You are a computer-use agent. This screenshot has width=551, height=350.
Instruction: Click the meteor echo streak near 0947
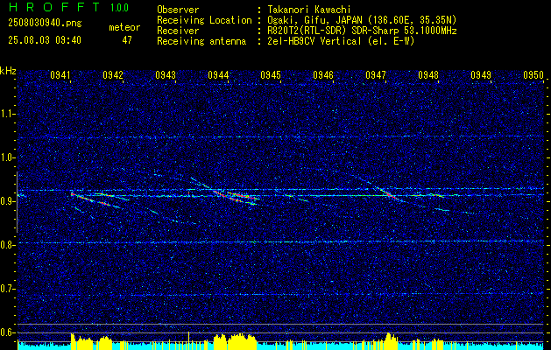point(388,193)
